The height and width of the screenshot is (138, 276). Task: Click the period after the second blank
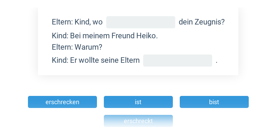pyautogui.click(x=217, y=62)
